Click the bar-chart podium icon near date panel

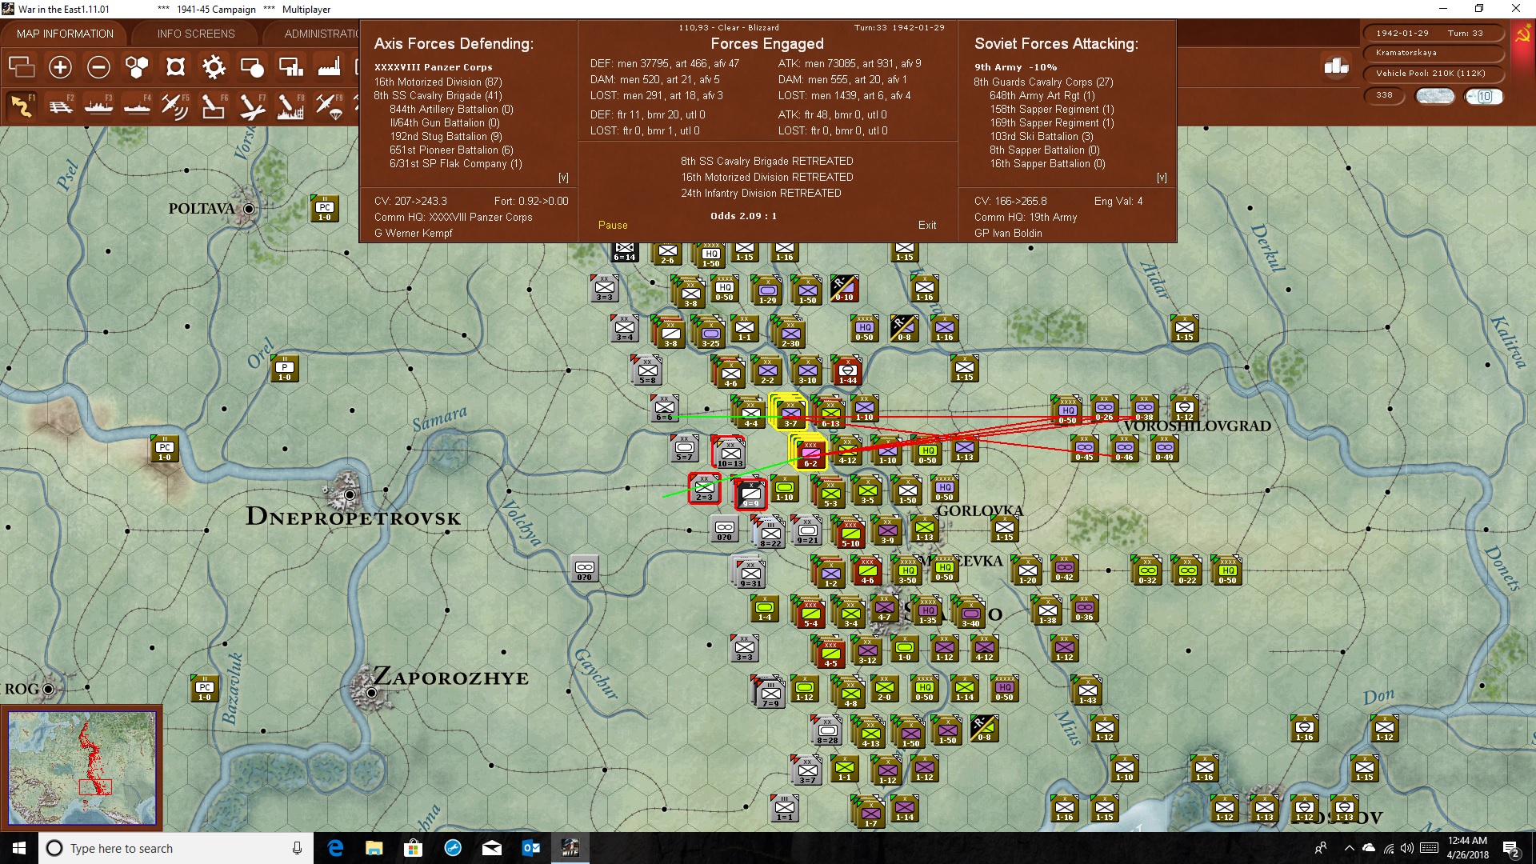[1336, 66]
